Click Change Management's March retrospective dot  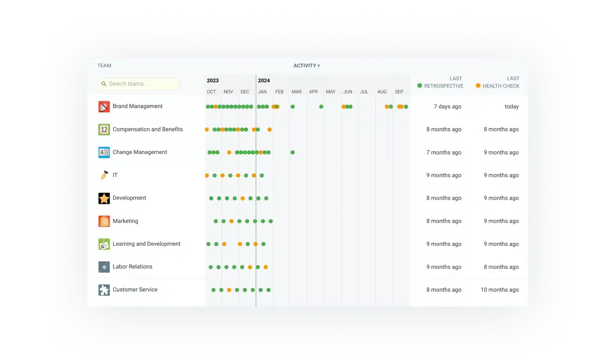[293, 153]
